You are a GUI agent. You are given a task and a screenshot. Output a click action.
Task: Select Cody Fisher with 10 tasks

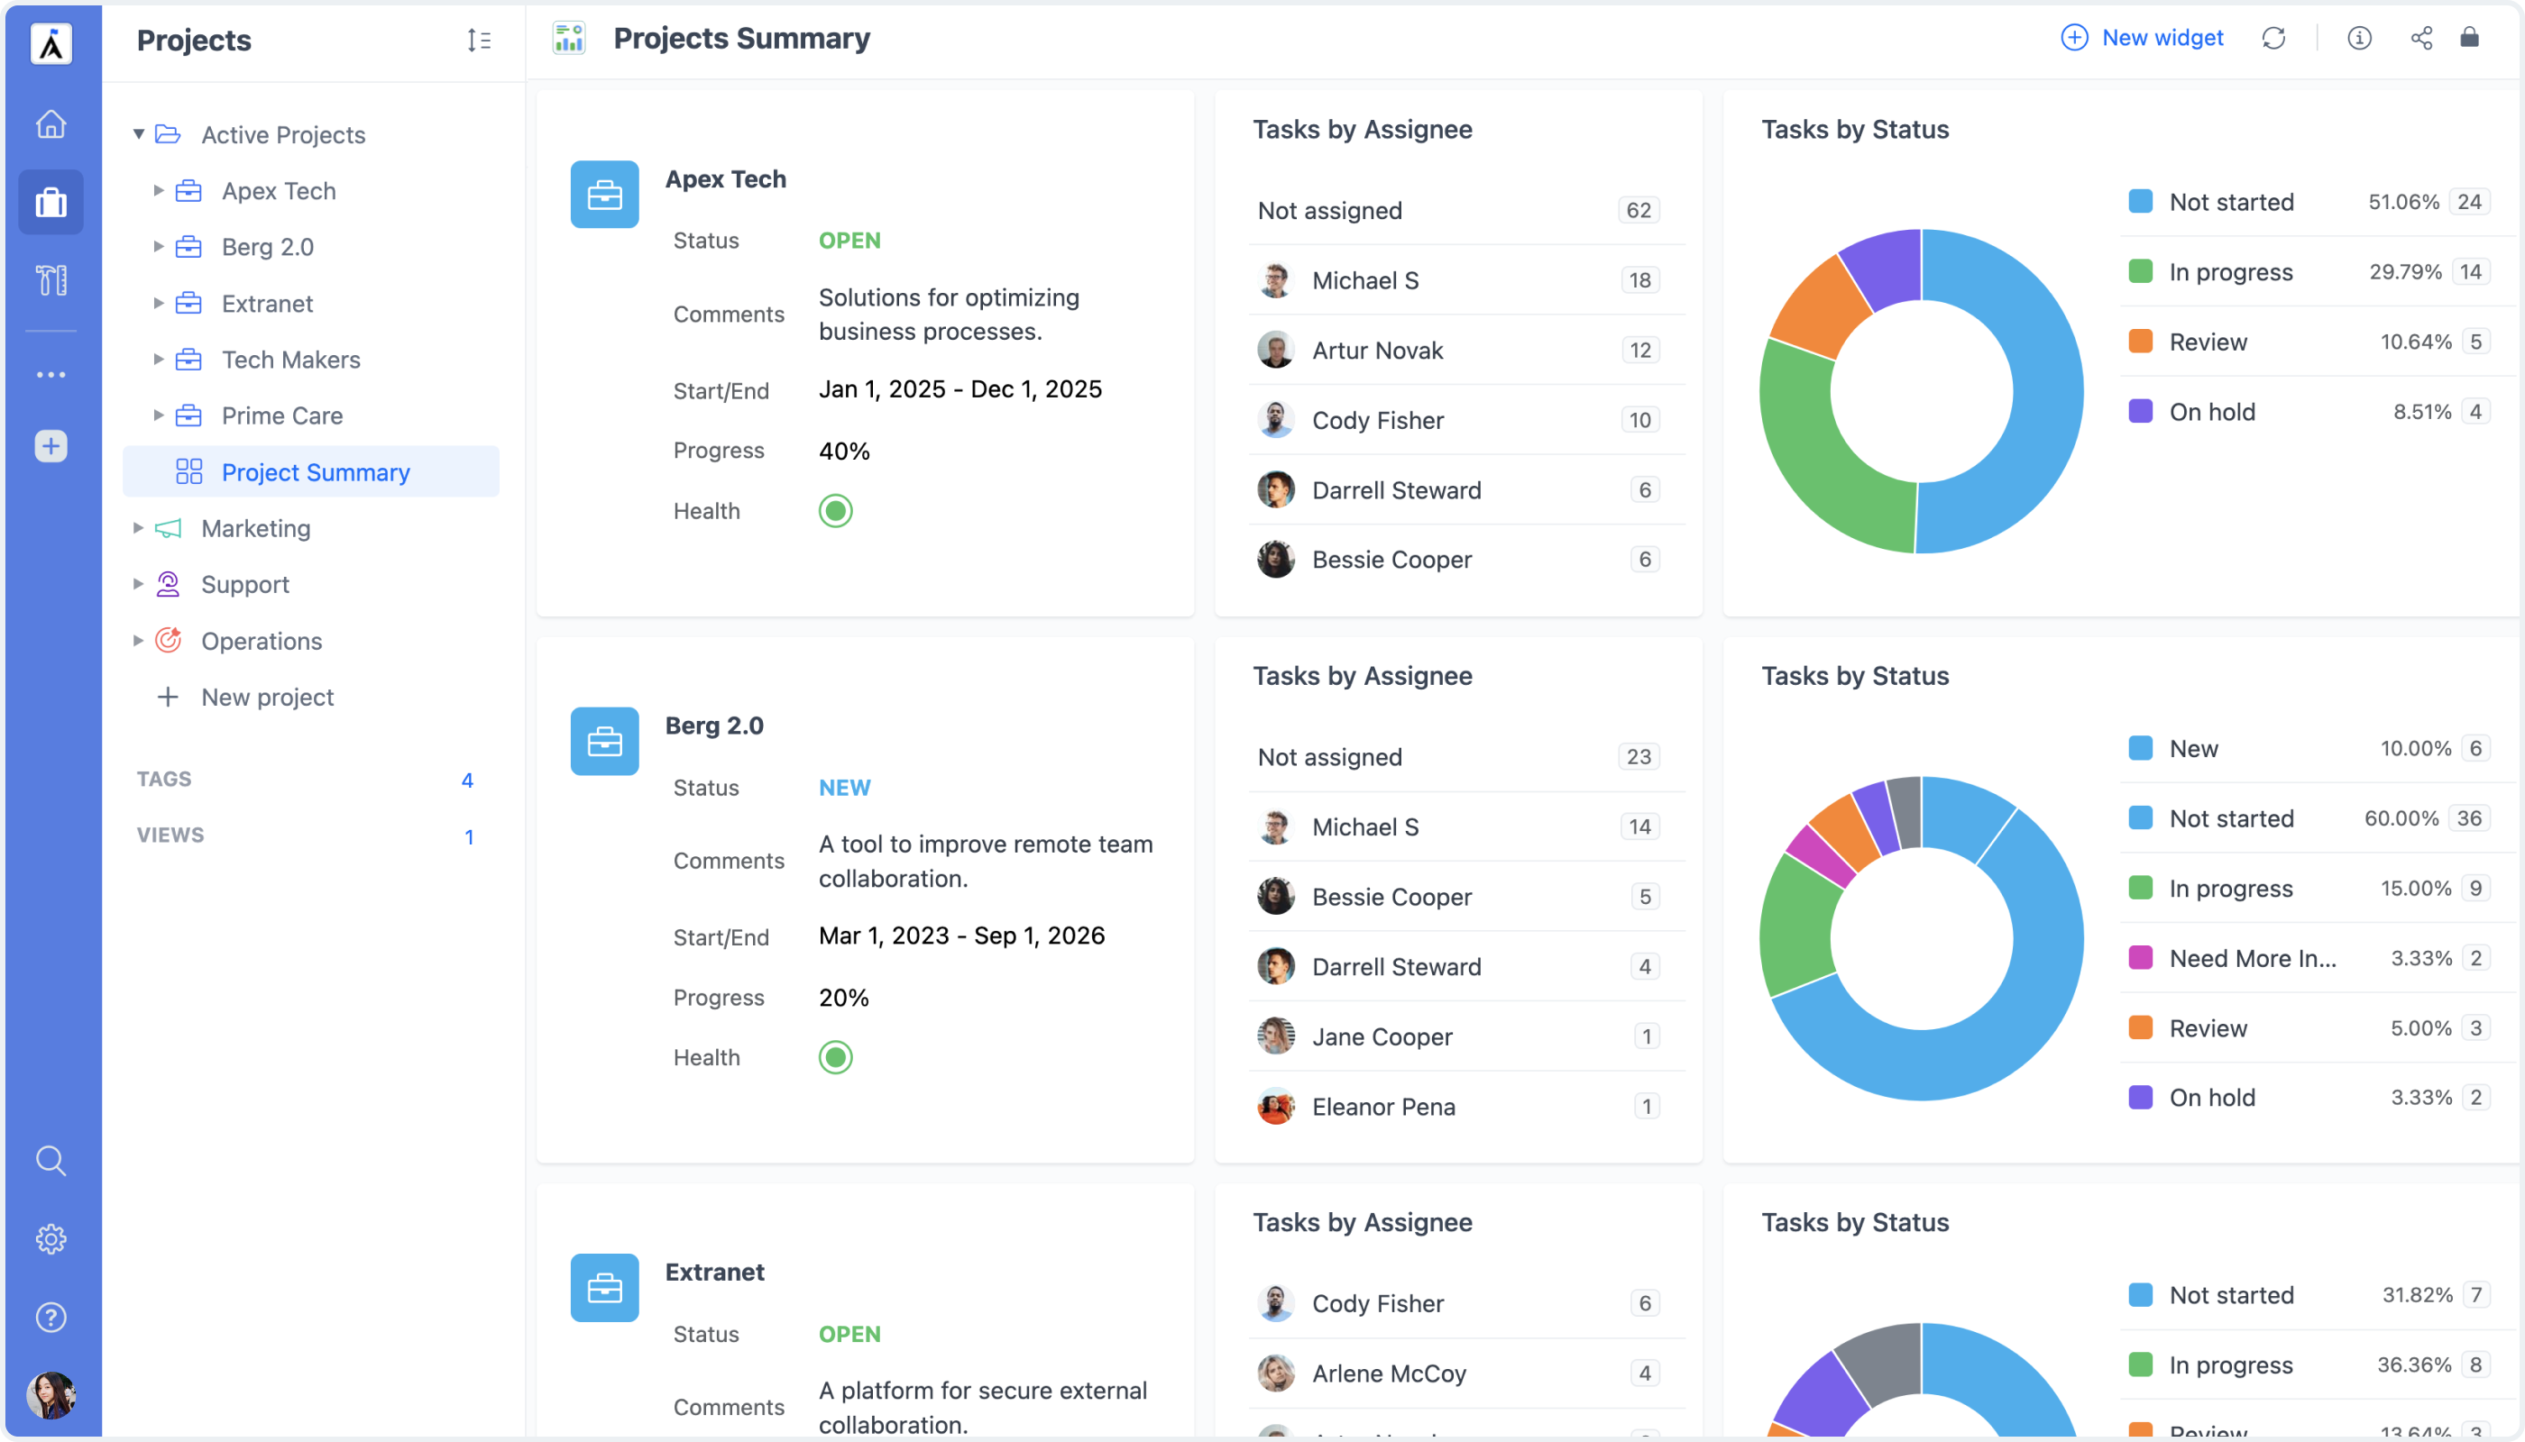click(x=1467, y=420)
